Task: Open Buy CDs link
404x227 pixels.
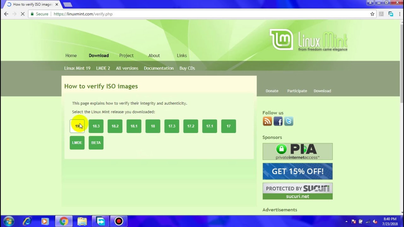Action: (187, 68)
